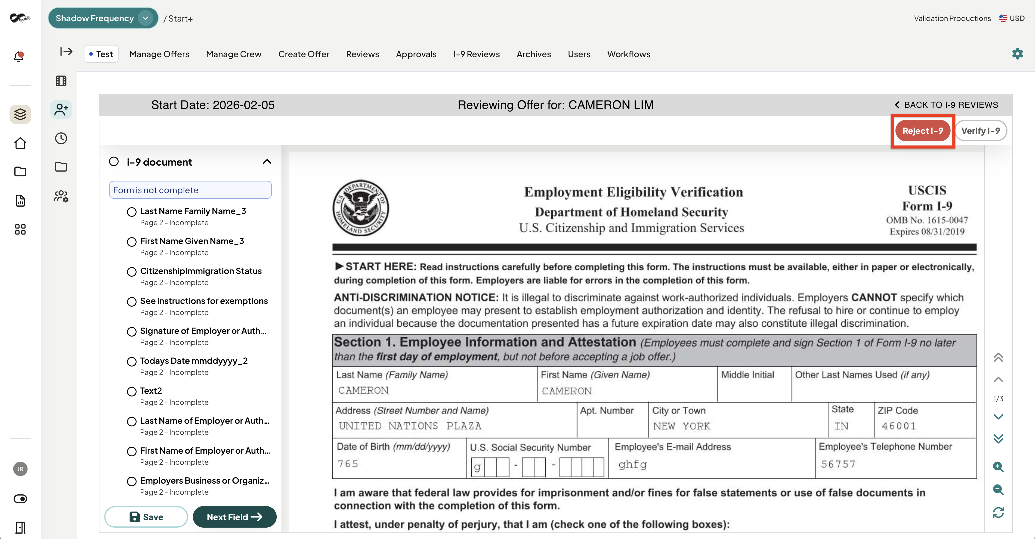
Task: Select Signature of Employer radio
Action: click(131, 332)
